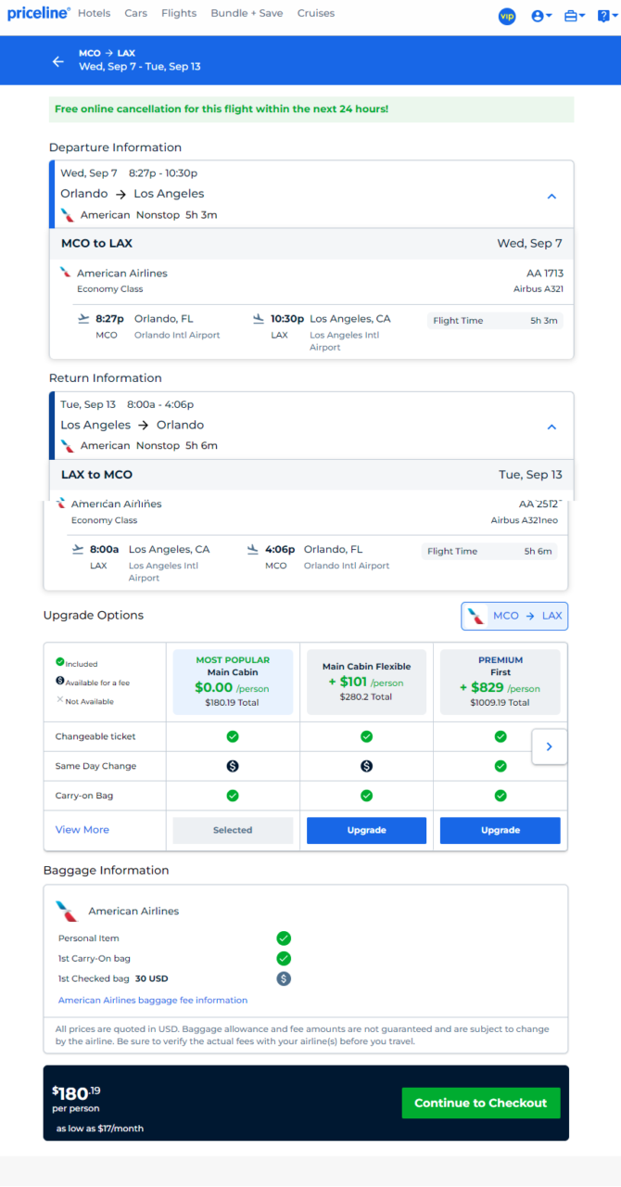The image size is (621, 1187).
Task: Click the 1st Checked bag 30 USD text
Action: click(113, 978)
